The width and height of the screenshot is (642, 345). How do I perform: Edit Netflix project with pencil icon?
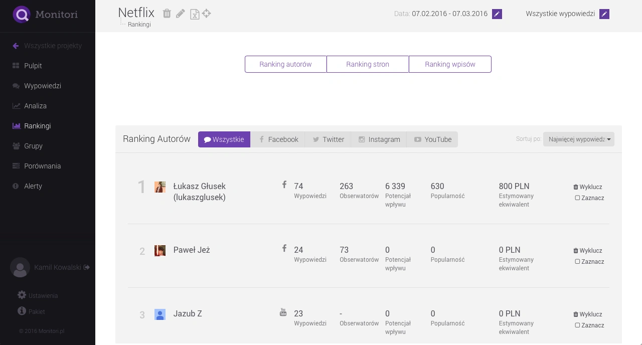(x=181, y=14)
